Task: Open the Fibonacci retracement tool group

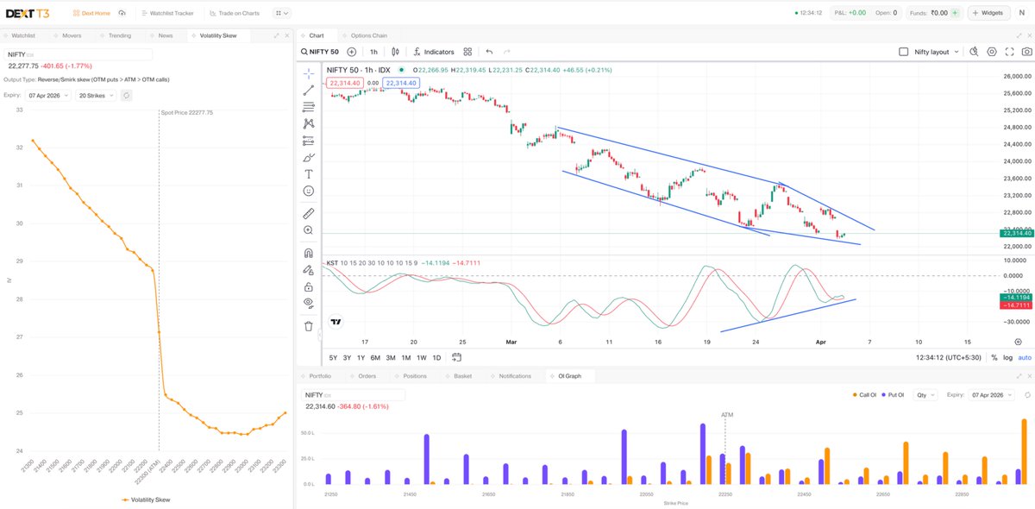Action: coord(309,107)
